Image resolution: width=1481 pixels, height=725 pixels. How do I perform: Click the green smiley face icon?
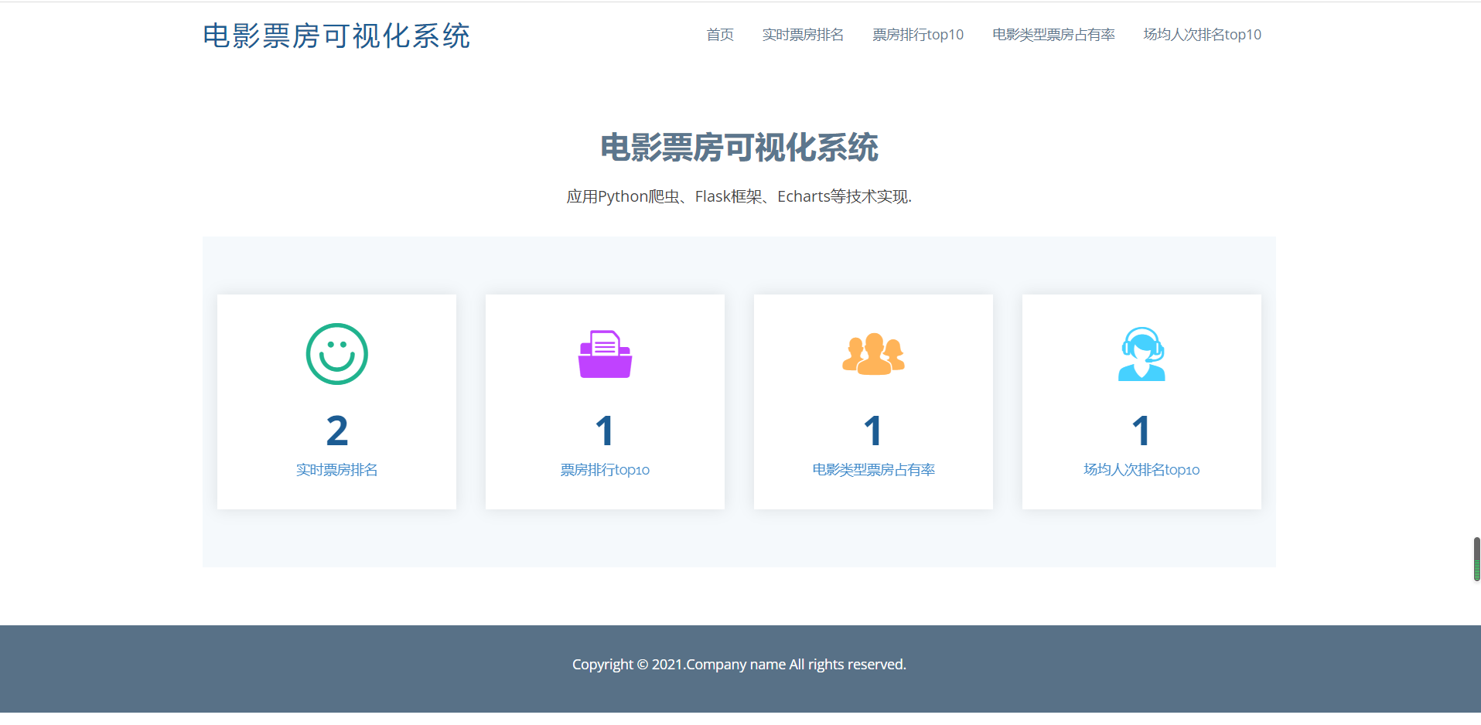click(336, 354)
